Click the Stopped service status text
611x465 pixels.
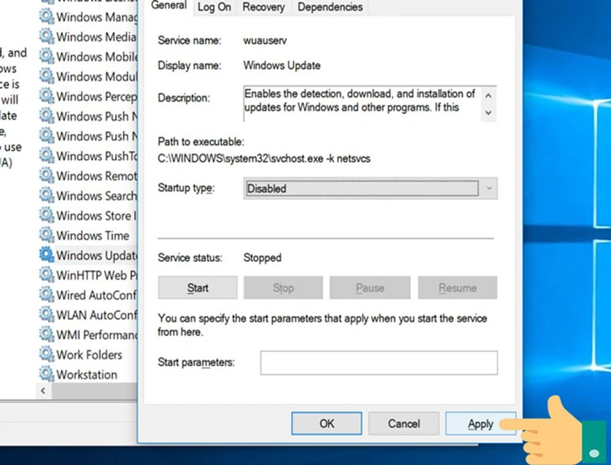pos(263,258)
